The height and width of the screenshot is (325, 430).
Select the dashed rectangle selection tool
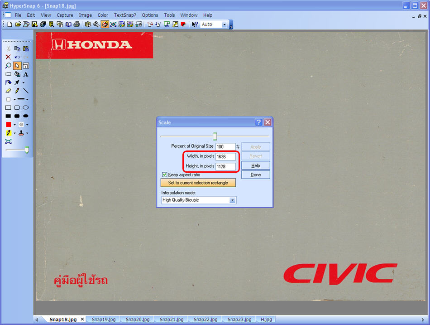8,74
